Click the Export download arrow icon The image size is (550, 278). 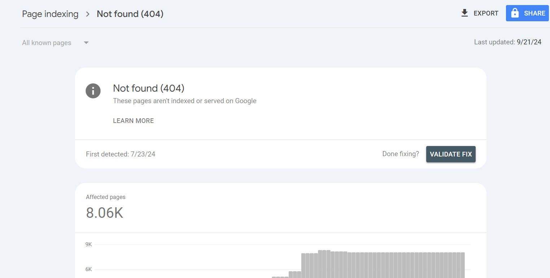coord(464,13)
